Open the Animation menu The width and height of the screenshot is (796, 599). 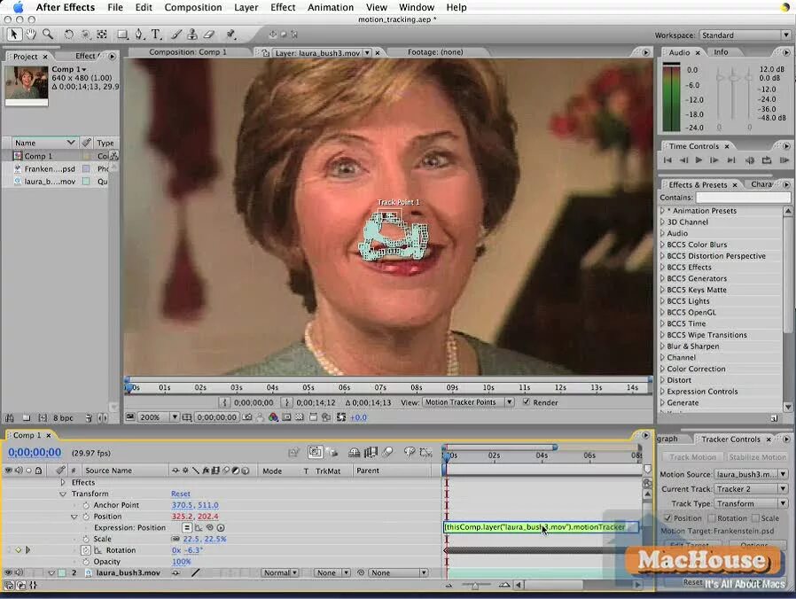tap(331, 8)
